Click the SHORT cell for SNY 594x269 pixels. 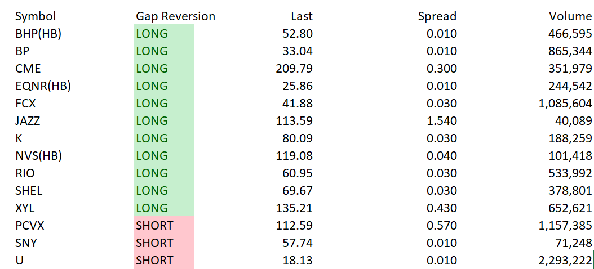pyautogui.click(x=163, y=243)
